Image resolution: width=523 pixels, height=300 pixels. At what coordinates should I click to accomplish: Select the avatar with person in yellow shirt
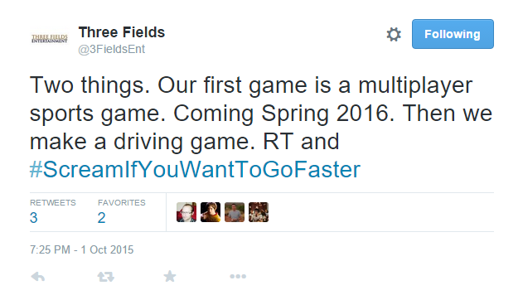coord(211,212)
